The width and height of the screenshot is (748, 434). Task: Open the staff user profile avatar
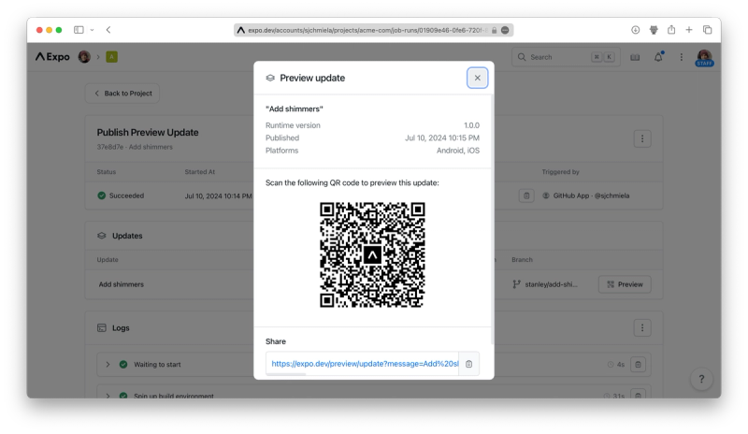point(704,57)
